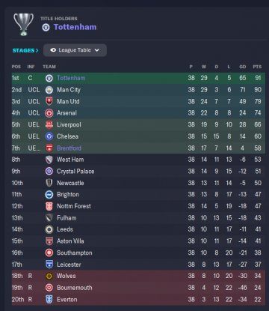This screenshot has width=269, height=311.
Task: Expand the STAGES menu
Action: (x=25, y=50)
